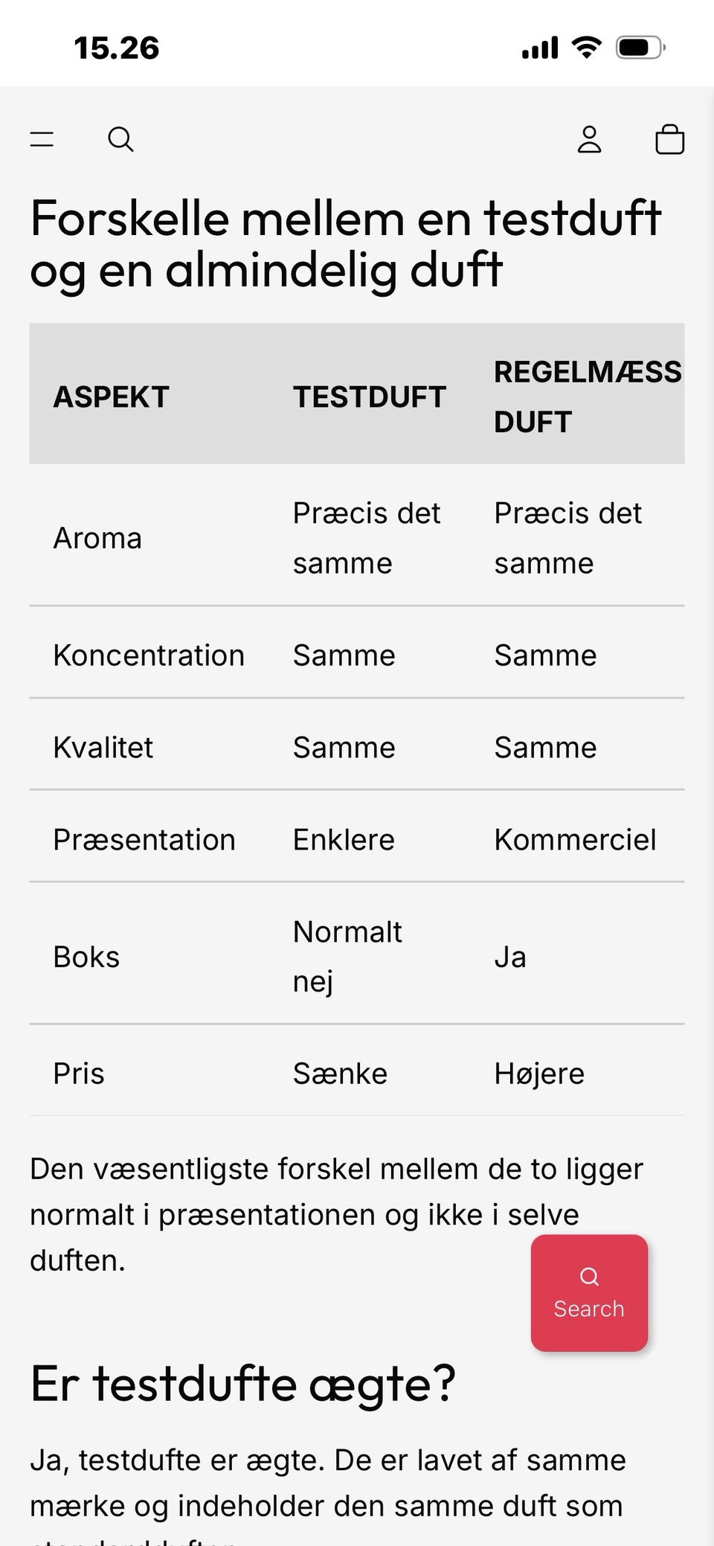This screenshot has height=1546, width=714.
Task: Tap the header search magnifier icon
Action: pyautogui.click(x=120, y=139)
